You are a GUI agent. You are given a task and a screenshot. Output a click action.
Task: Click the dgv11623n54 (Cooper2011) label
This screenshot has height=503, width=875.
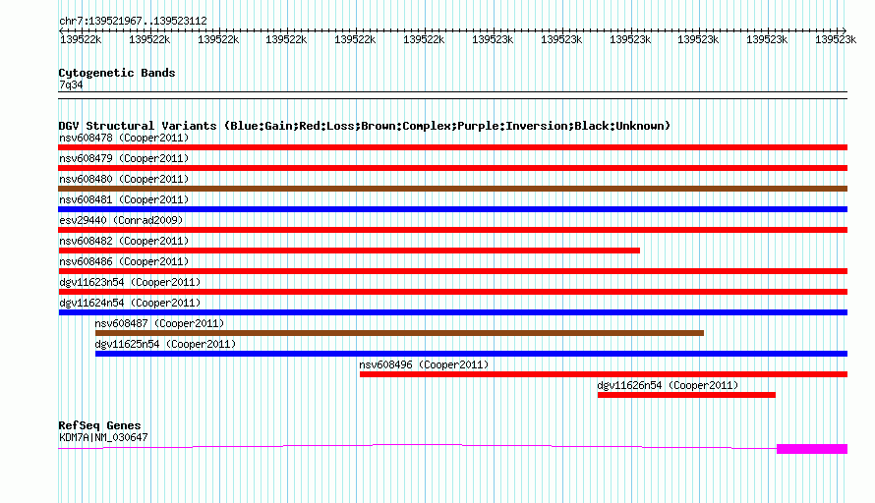click(x=130, y=282)
